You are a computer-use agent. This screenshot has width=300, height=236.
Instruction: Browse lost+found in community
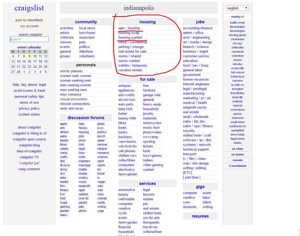tap(87, 33)
